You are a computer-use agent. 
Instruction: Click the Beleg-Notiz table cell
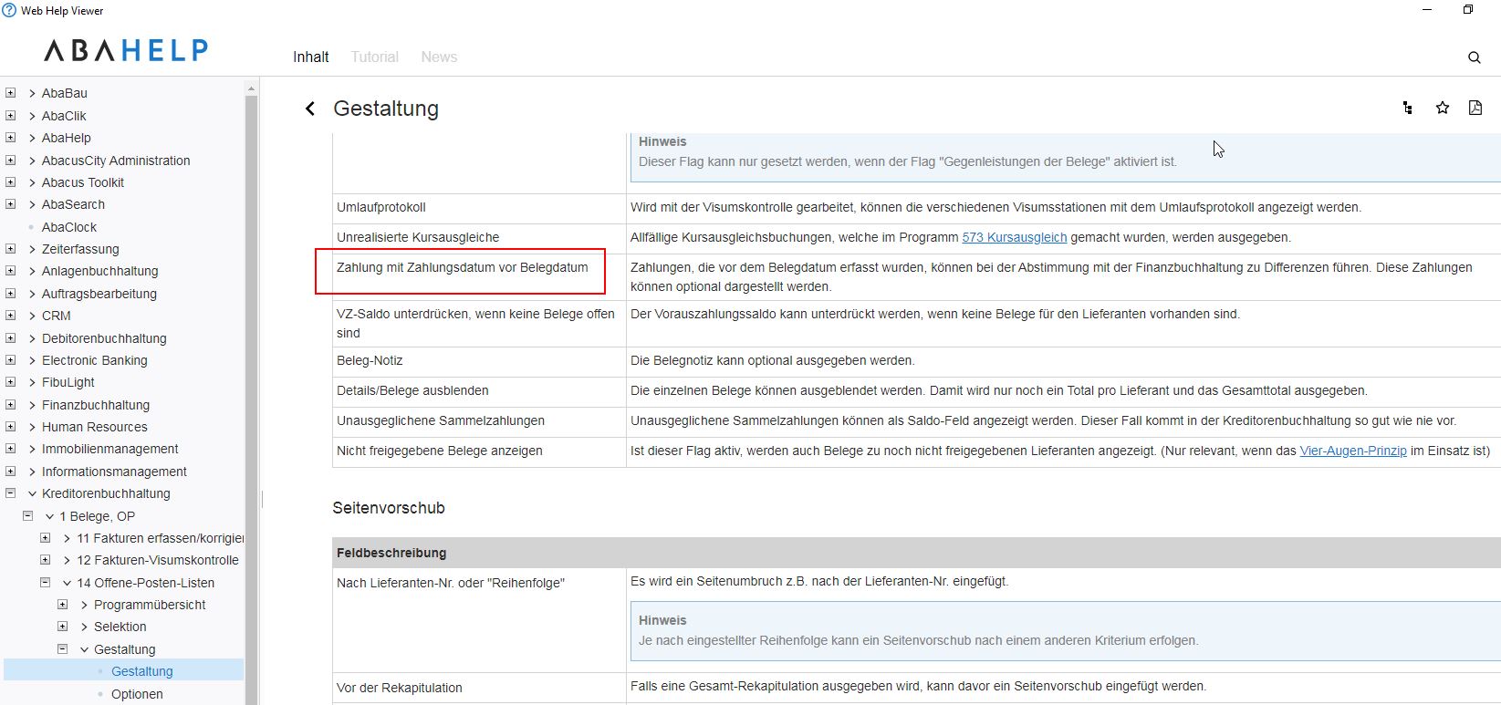[x=479, y=361]
